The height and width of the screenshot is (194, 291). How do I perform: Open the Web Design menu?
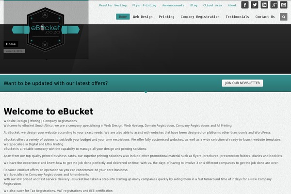click(143, 16)
